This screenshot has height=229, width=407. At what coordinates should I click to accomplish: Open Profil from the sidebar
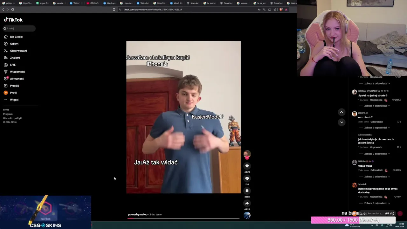pyautogui.click(x=10, y=93)
